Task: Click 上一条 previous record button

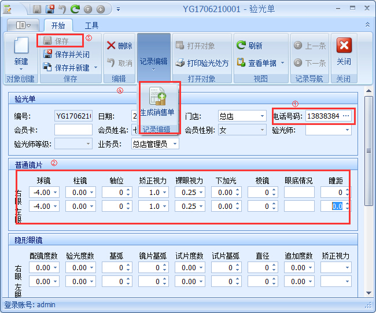Action: [309, 46]
